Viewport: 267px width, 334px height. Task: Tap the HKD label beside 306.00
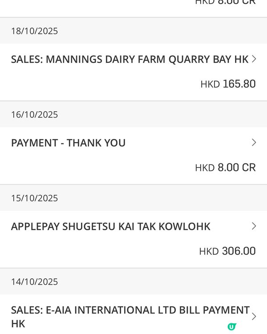pos(209,252)
